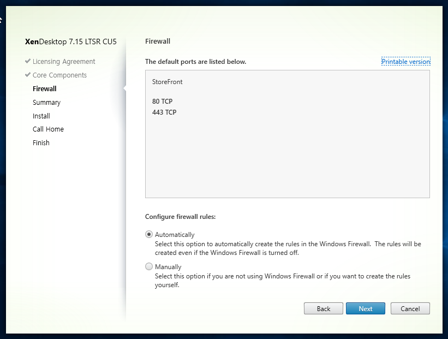Select Core Components step in sidebar
Screen dimensions: 448x339
[x=59, y=75]
